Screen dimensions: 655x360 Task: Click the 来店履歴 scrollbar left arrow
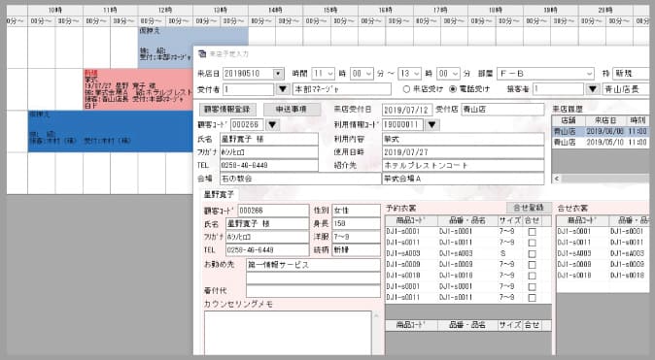point(557,179)
